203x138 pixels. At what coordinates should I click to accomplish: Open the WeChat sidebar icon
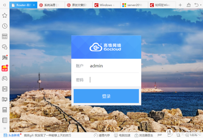[5, 47]
